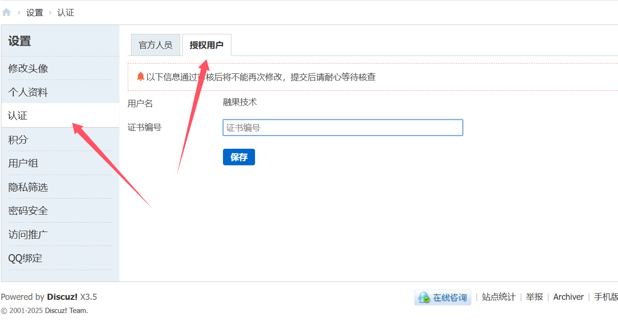Image resolution: width=618 pixels, height=329 pixels.
Task: Click the bell notice icon
Action: tap(140, 77)
